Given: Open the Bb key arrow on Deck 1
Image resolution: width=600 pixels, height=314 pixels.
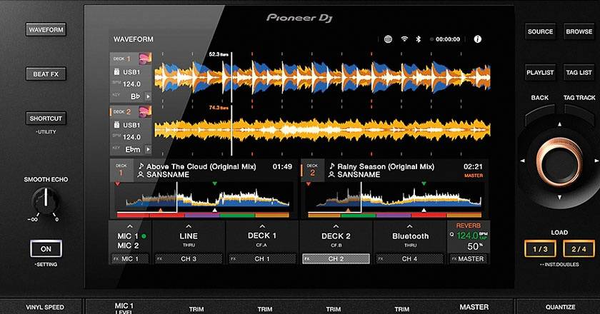Looking at the screenshot, I should tap(148, 97).
